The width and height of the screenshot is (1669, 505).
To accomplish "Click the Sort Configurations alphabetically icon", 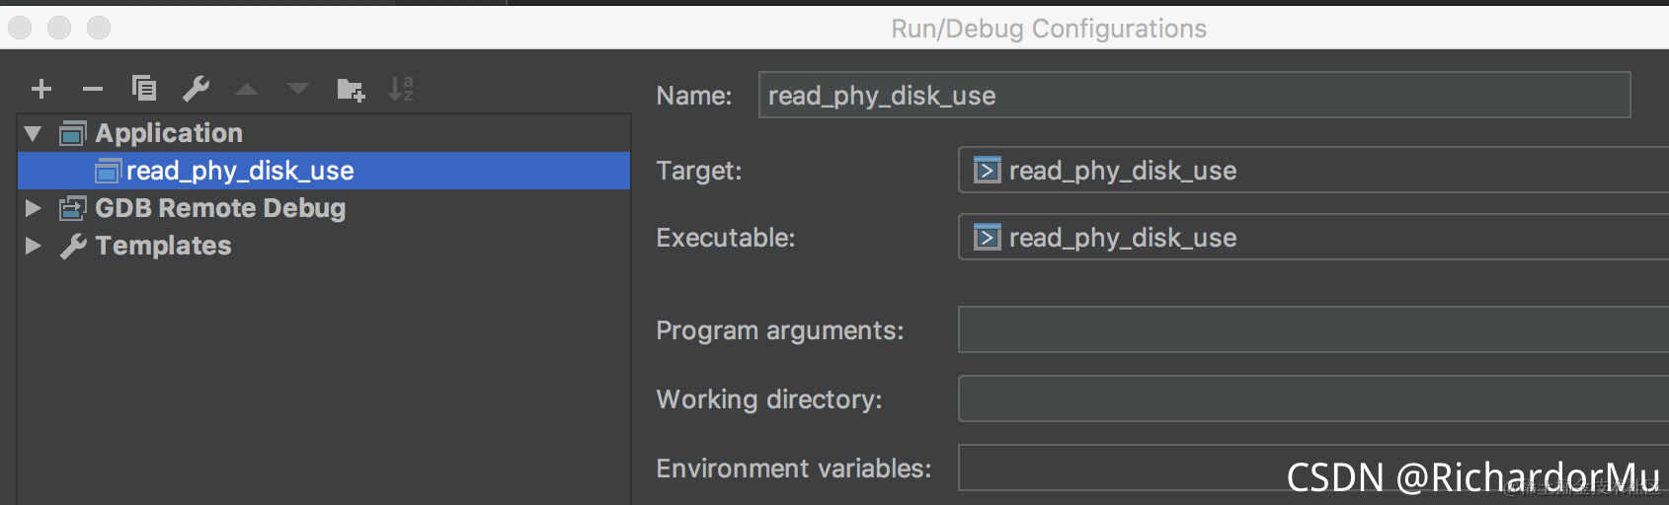I will [x=401, y=90].
